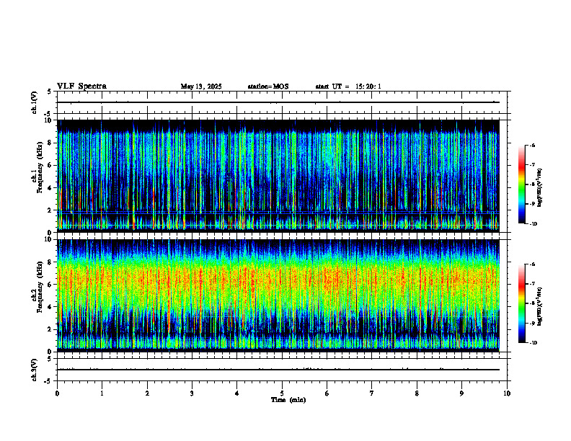The height and width of the screenshot is (441, 571).
Task: Click the ch.1 voltage waveform trace
Action: click(x=278, y=102)
